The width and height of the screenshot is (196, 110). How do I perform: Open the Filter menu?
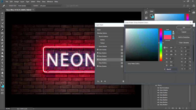click(39, 2)
